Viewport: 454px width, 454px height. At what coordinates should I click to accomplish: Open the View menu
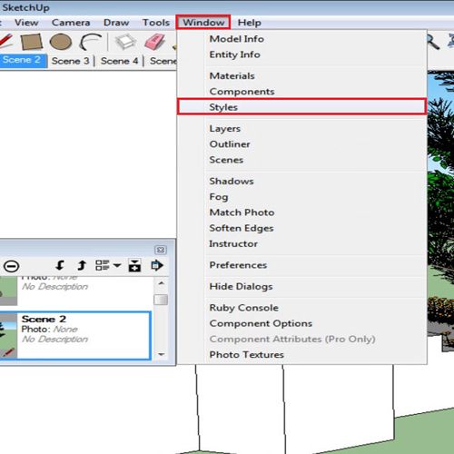click(x=26, y=23)
